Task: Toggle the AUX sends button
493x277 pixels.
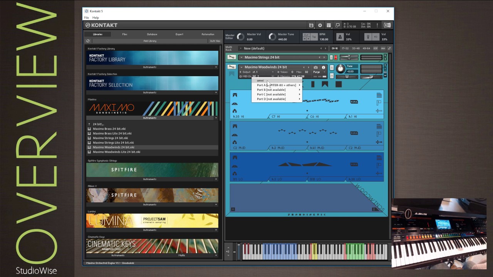Action: coord(383,48)
